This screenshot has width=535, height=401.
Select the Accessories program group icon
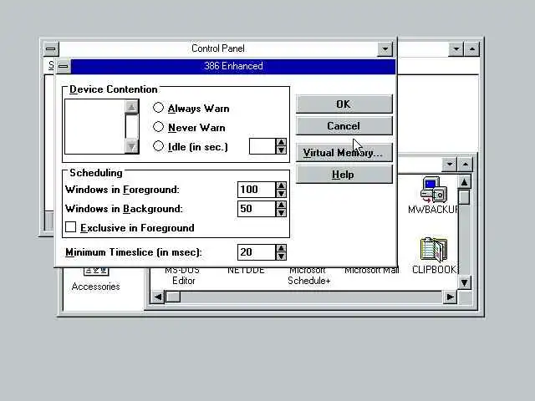96,280
